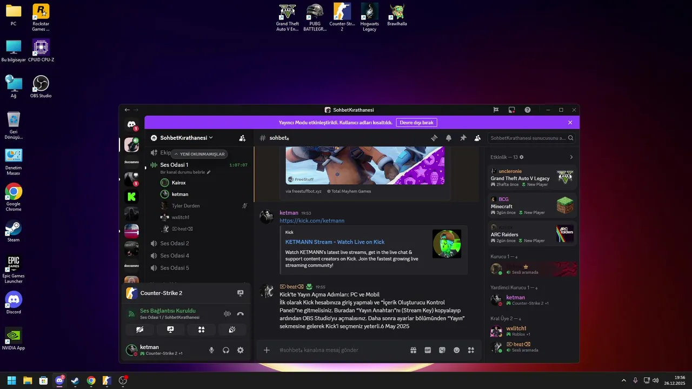Open wxlitch1 profile in member list

[x=532, y=331]
